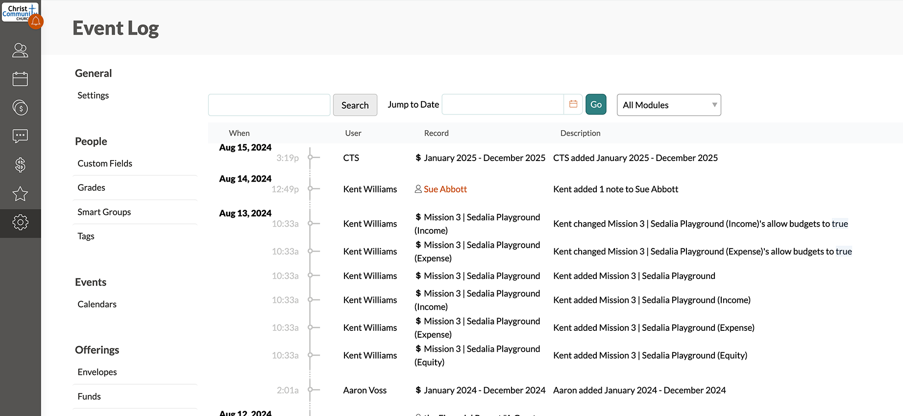The width and height of the screenshot is (903, 416).
Task: Open the Sue Abbott record link
Action: pyautogui.click(x=445, y=189)
